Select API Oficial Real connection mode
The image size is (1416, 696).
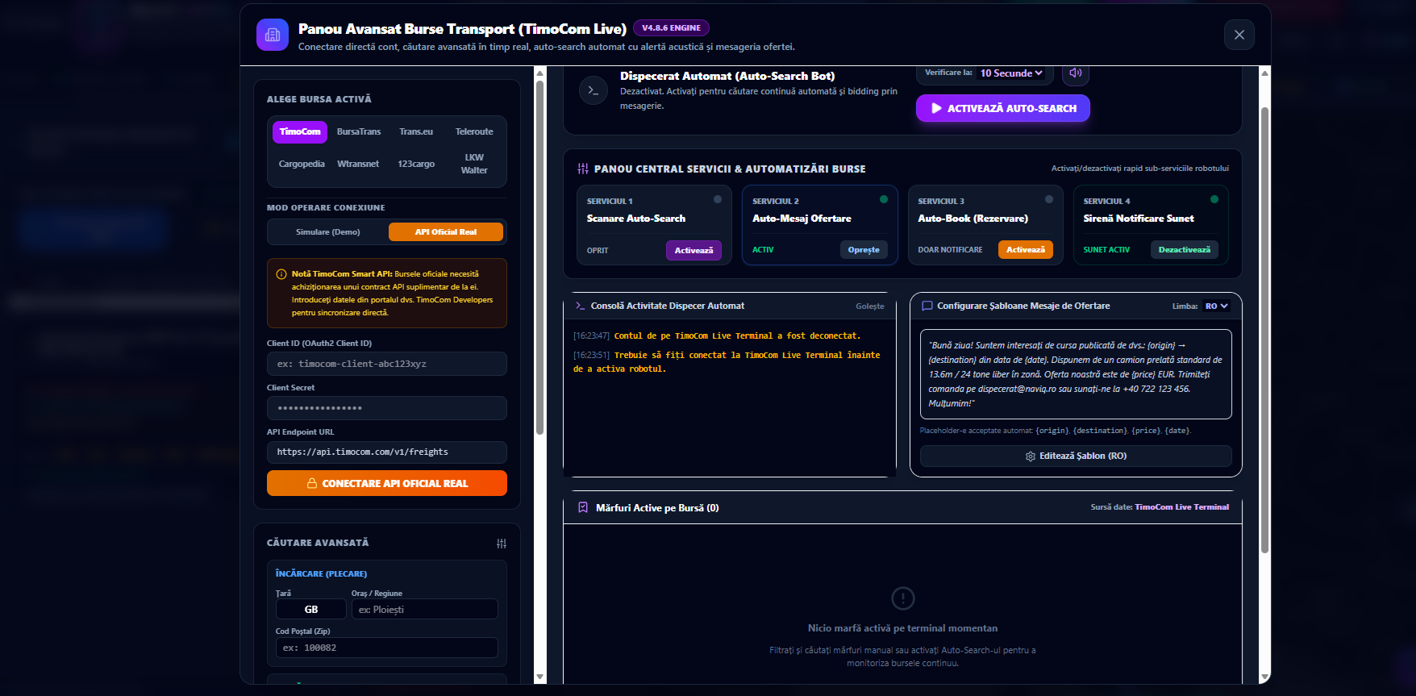[446, 232]
